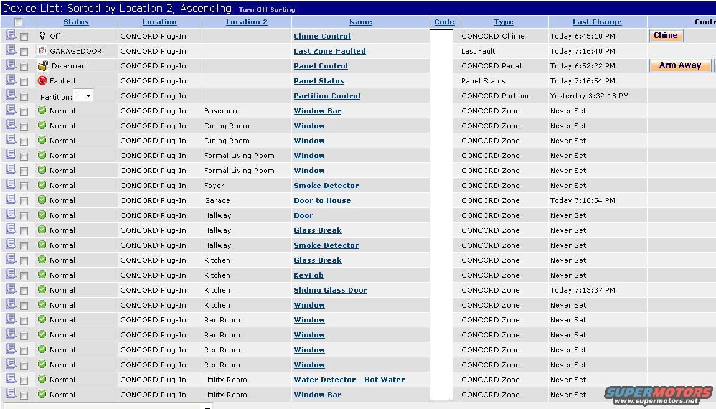The width and height of the screenshot is (716, 409).
Task: Click the edit icon for the Garage Door to House row
Action: pyautogui.click(x=11, y=200)
